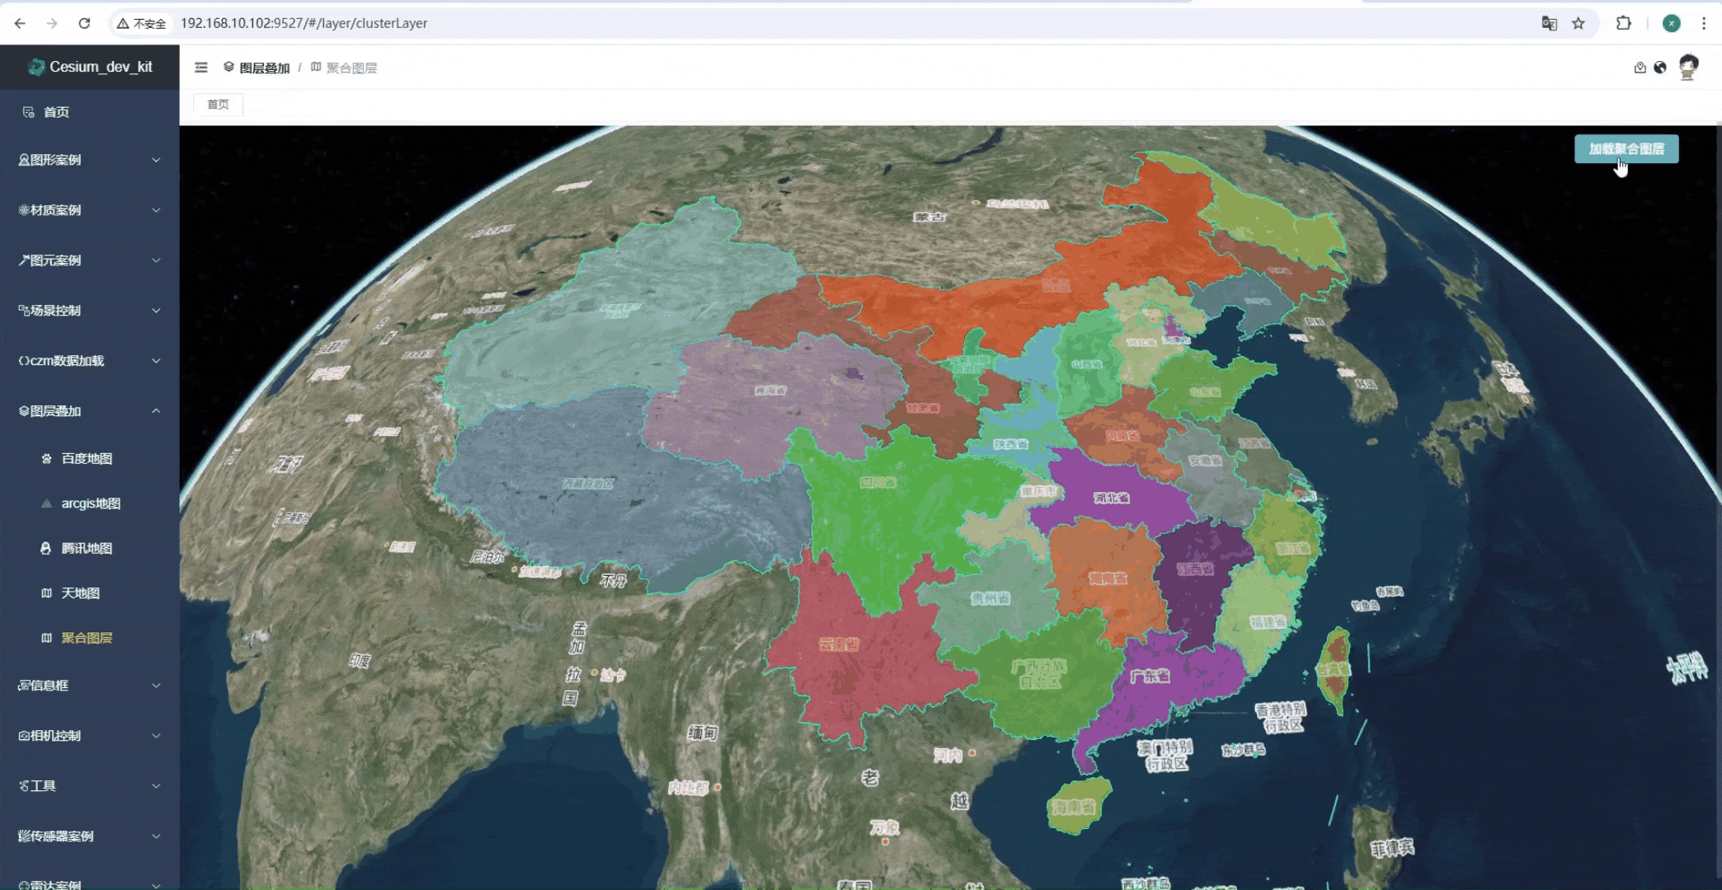Expand the 图形案例 menu

pyautogui.click(x=89, y=160)
